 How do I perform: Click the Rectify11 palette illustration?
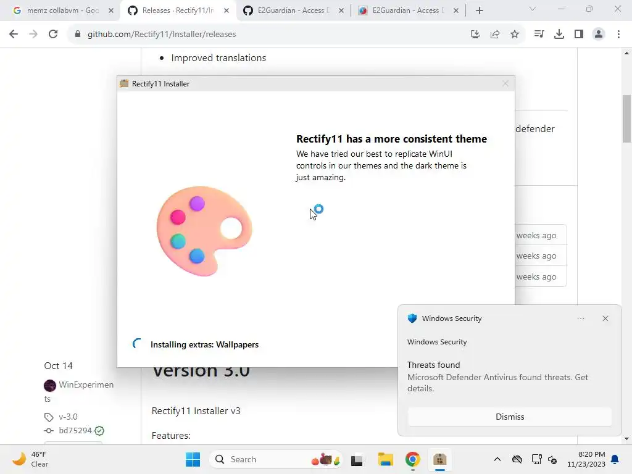204,231
